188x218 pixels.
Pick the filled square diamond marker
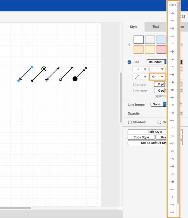pos(172,82)
